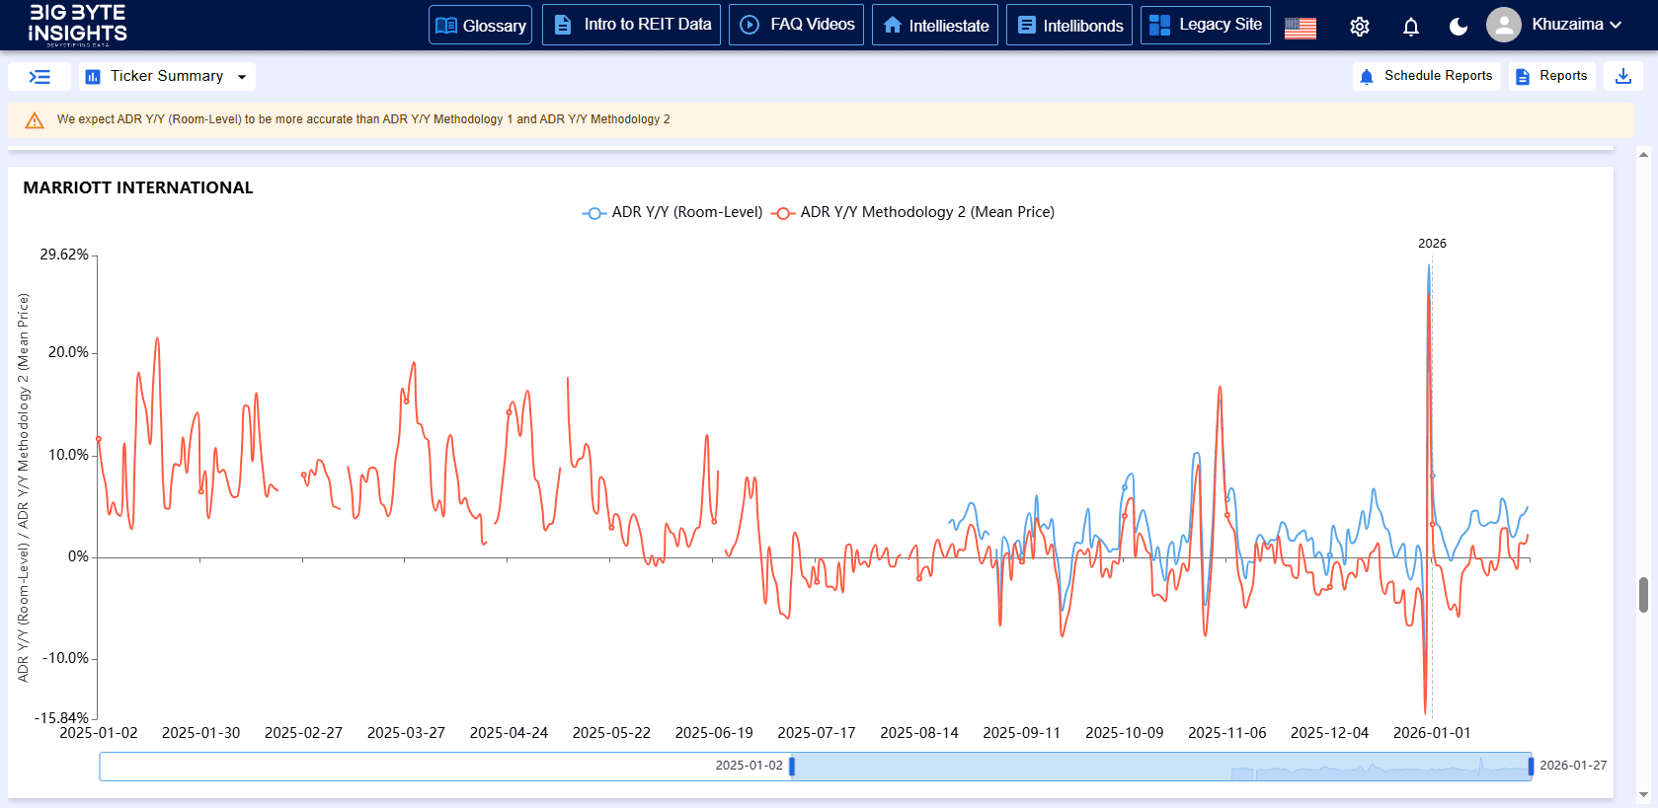Screen dimensions: 1658x808
Task: Click Schedule Reports button
Action: 1426,76
